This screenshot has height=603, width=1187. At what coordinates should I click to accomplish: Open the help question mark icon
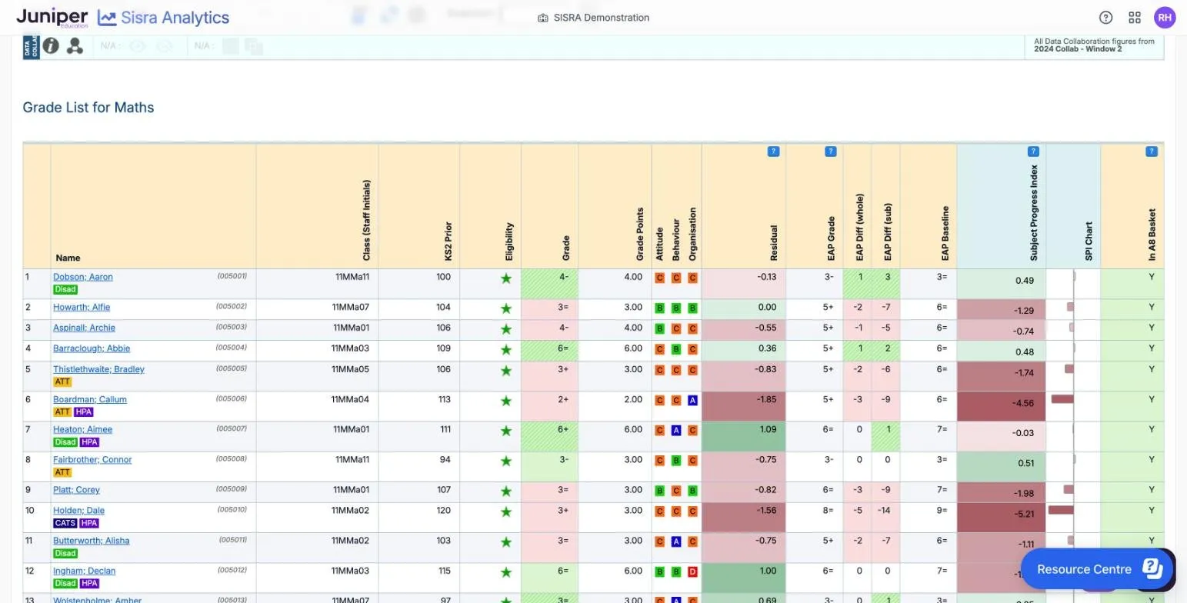1106,18
